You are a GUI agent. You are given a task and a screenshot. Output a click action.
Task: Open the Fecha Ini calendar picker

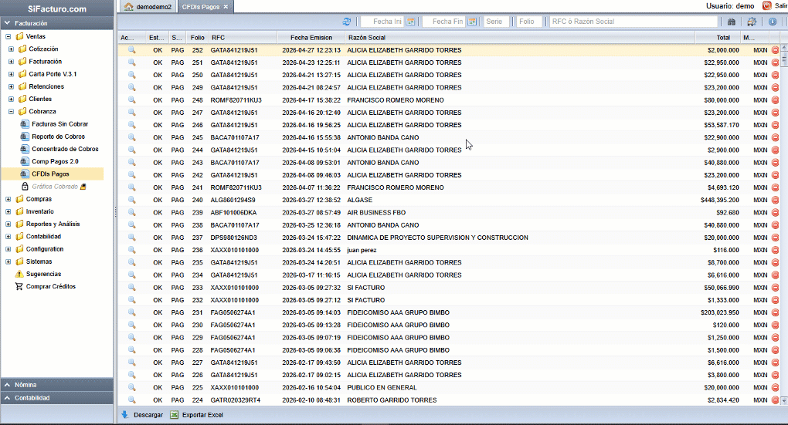(x=411, y=22)
